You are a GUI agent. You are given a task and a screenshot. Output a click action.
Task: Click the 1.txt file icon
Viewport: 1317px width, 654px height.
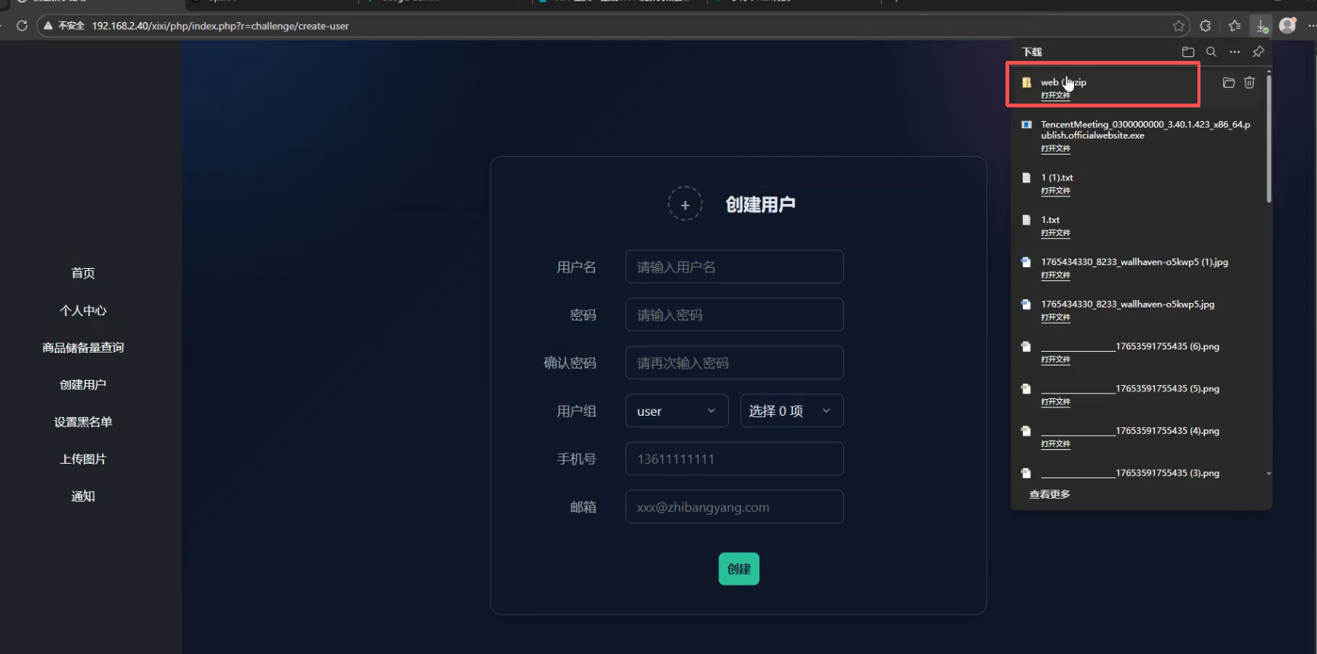1027,219
